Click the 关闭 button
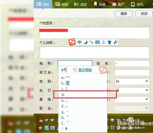This screenshot has height=133, width=153. coord(144,14)
